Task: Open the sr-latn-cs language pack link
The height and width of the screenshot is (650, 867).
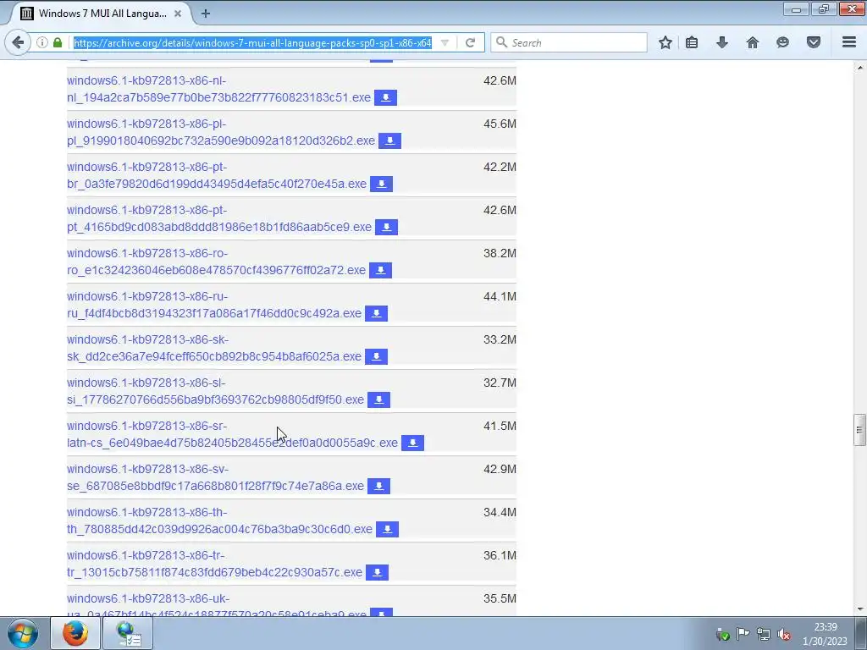Action: (232, 434)
